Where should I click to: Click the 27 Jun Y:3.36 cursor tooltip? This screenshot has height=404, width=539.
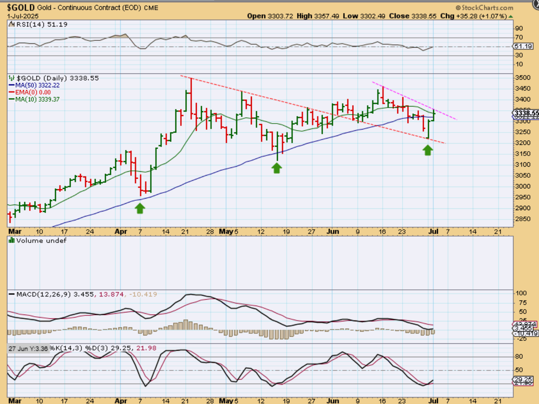click(29, 348)
